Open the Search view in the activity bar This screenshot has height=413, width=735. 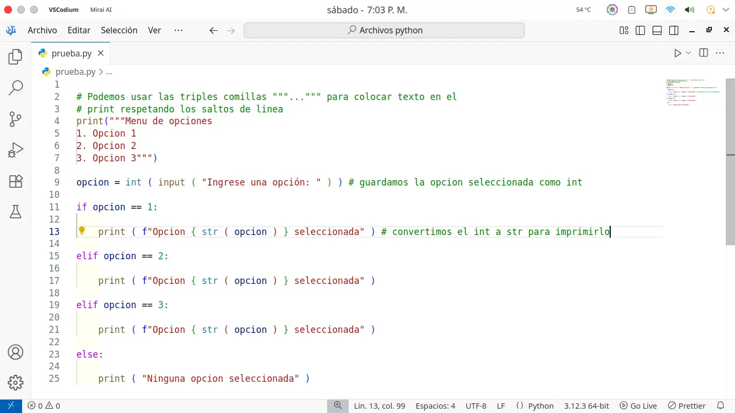[16, 88]
